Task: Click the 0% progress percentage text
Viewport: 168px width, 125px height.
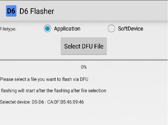Action: (84, 67)
